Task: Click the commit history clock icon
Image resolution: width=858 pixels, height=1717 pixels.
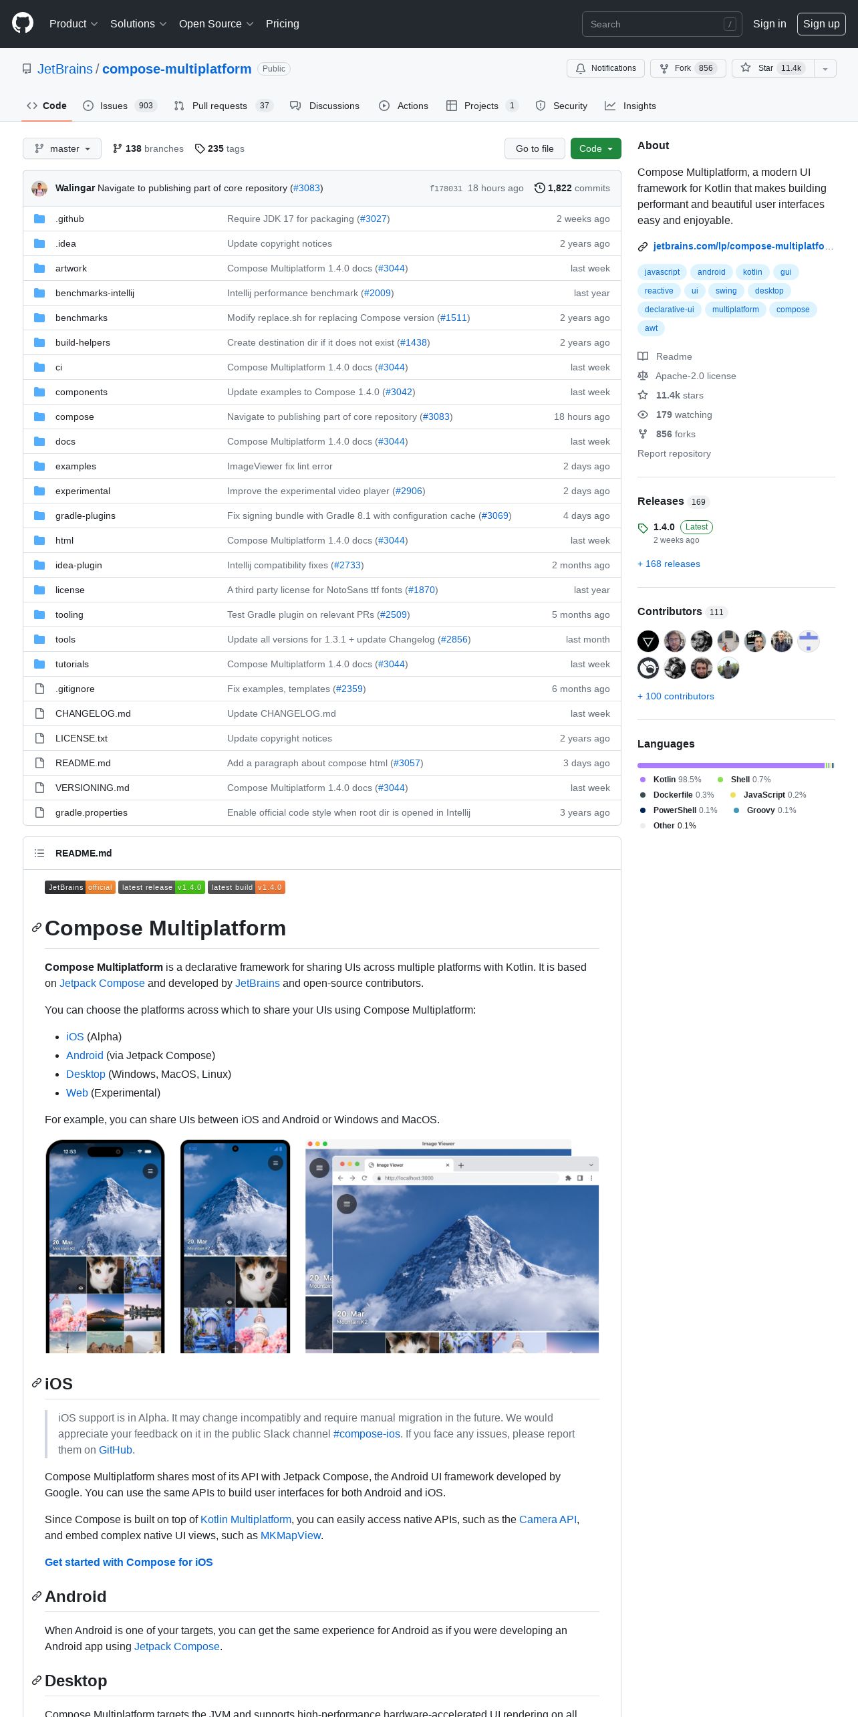Action: pyautogui.click(x=540, y=188)
